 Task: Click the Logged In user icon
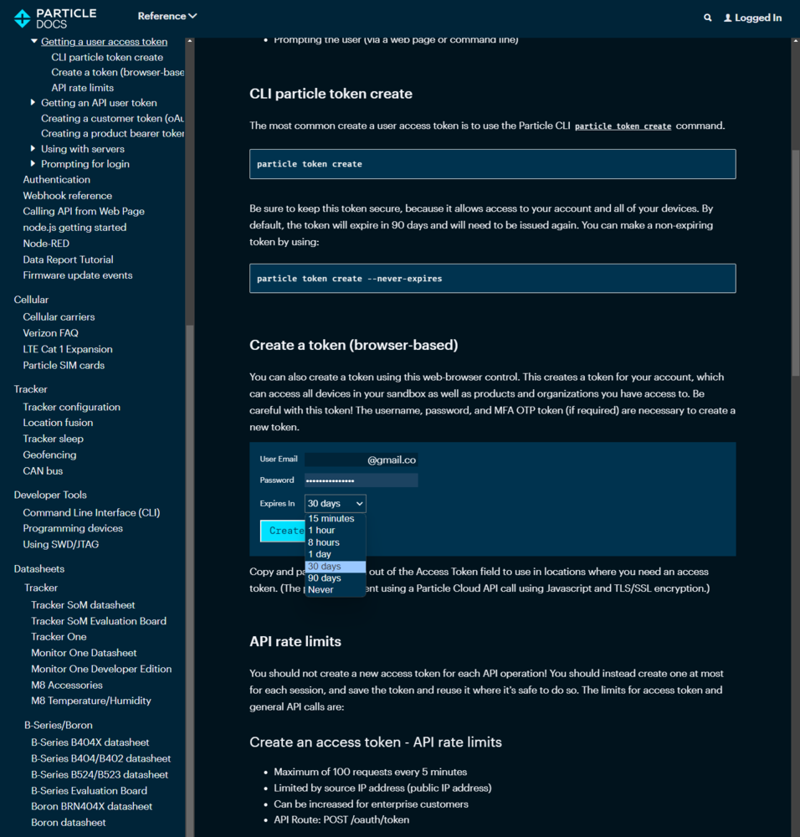point(727,18)
